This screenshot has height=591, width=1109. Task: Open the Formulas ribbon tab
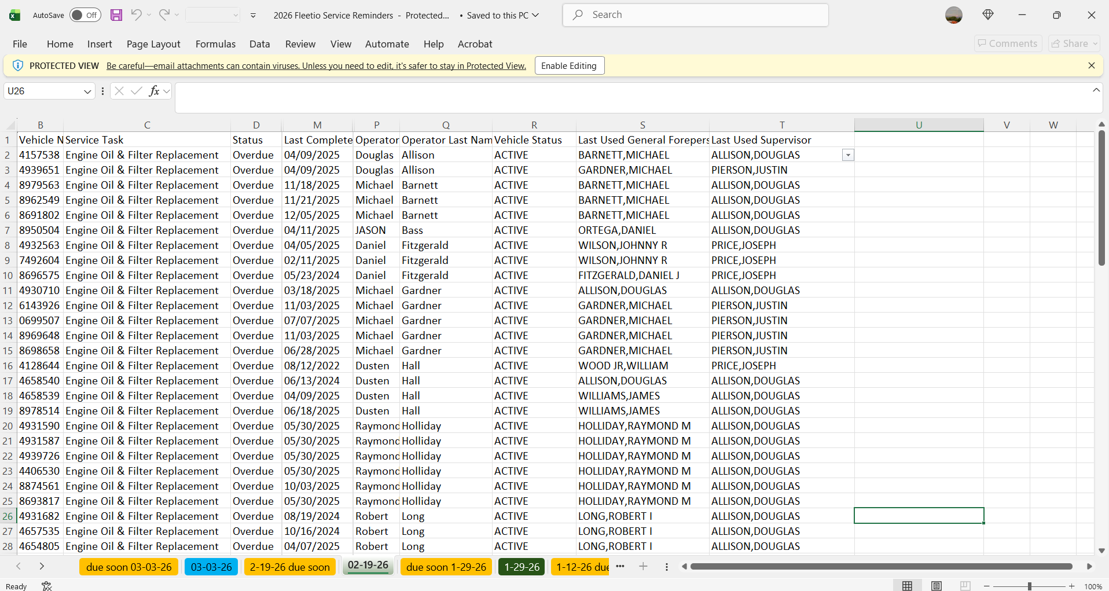coord(215,44)
